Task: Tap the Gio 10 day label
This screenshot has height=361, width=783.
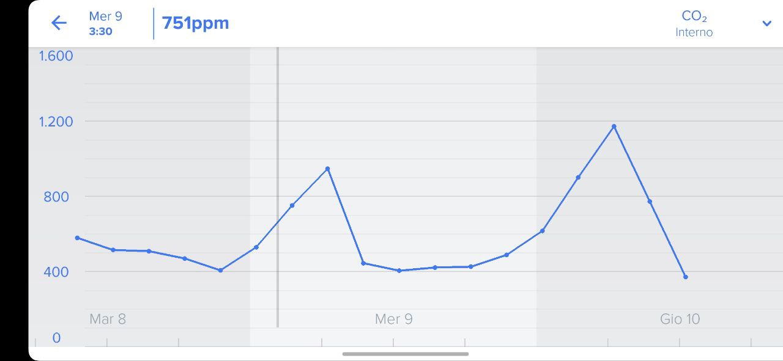Action: (680, 319)
